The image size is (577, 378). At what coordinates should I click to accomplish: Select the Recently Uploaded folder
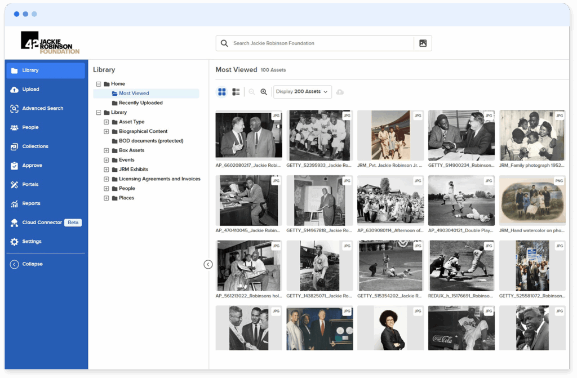pyautogui.click(x=137, y=103)
